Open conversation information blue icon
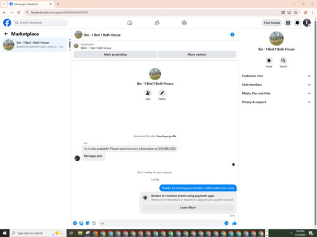Screen dimensions: 317x237 pos(232,35)
